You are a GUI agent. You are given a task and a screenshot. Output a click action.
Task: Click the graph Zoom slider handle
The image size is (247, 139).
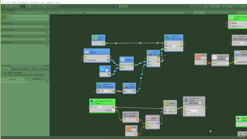(83, 13)
